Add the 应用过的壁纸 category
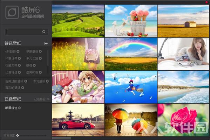Viewport: 210px width, 140px height. [26, 81]
